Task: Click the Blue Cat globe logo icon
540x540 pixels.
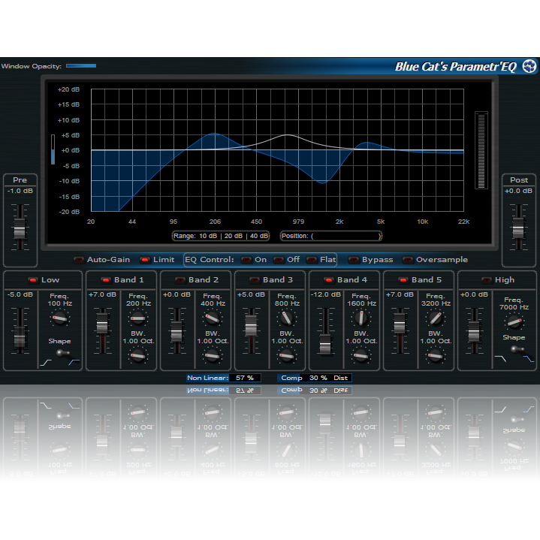Action: point(529,66)
